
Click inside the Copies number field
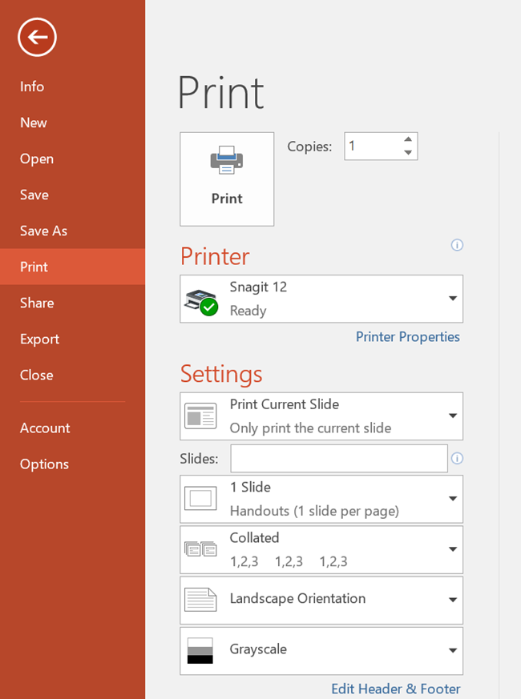tap(371, 147)
